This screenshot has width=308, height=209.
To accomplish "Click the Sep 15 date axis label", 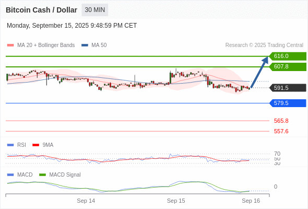I will click(176, 201).
